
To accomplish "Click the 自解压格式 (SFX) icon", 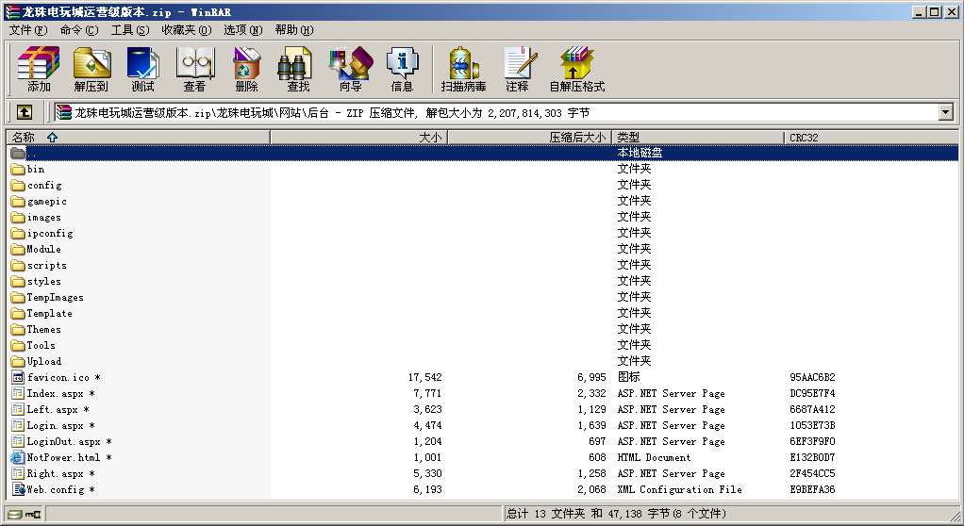I will tap(576, 69).
